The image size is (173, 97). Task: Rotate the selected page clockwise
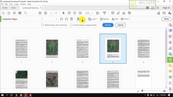pyautogui.click(x=66, y=19)
